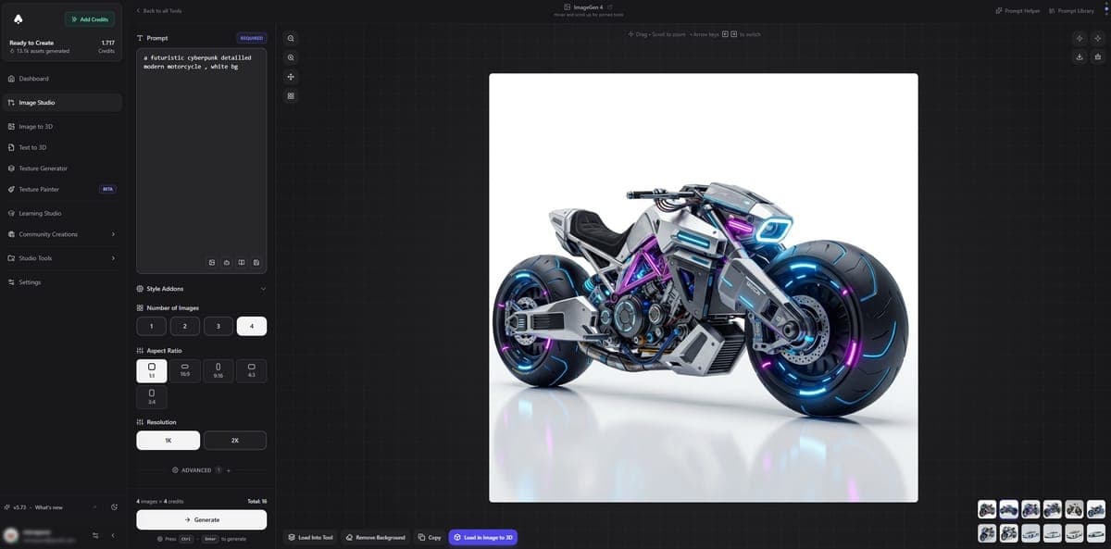Select first thumbnail in bottom history row
This screenshot has height=549, width=1111.
tap(987, 533)
